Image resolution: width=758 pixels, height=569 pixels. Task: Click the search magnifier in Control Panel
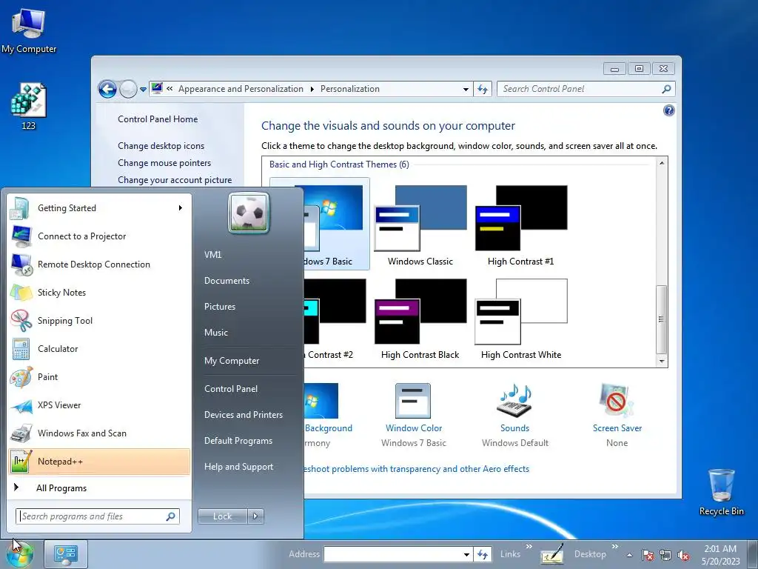(x=666, y=89)
